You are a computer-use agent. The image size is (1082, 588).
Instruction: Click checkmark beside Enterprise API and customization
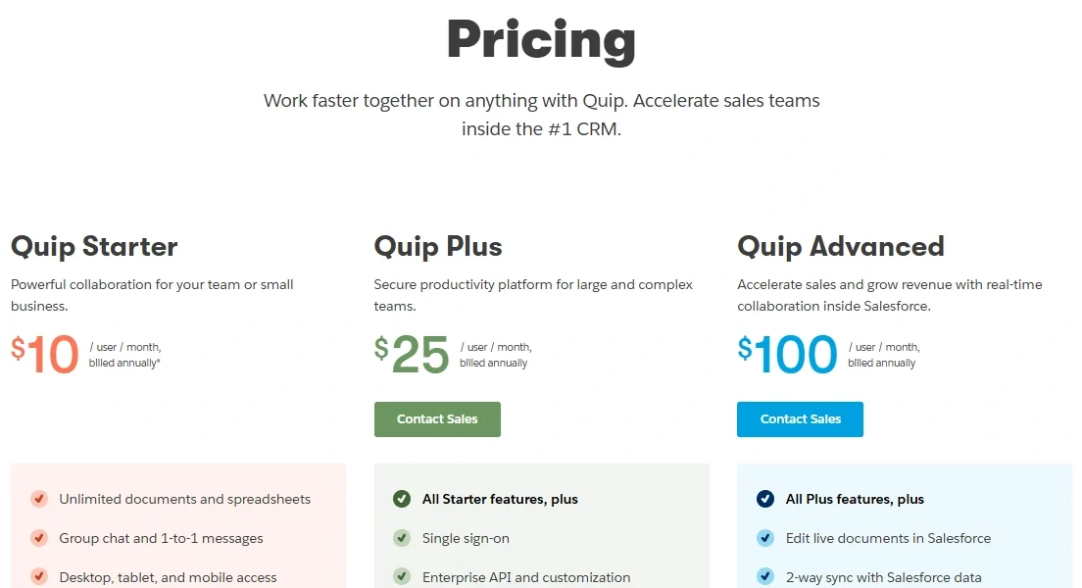[402, 576]
